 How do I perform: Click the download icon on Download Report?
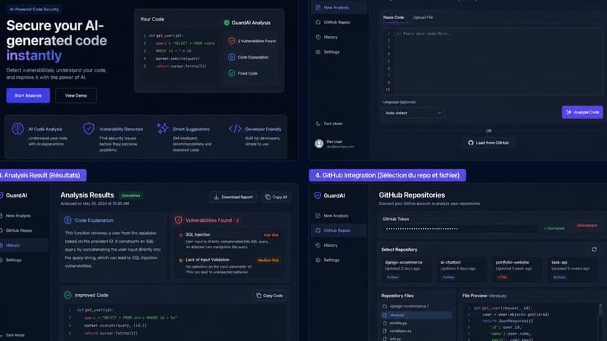216,197
